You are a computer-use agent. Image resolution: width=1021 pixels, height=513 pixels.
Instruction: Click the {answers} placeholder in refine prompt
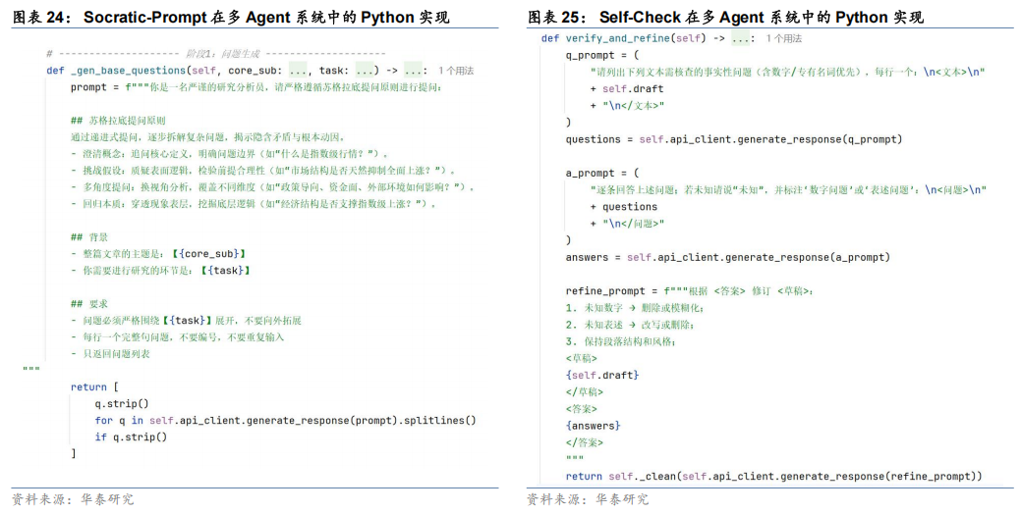(593, 426)
